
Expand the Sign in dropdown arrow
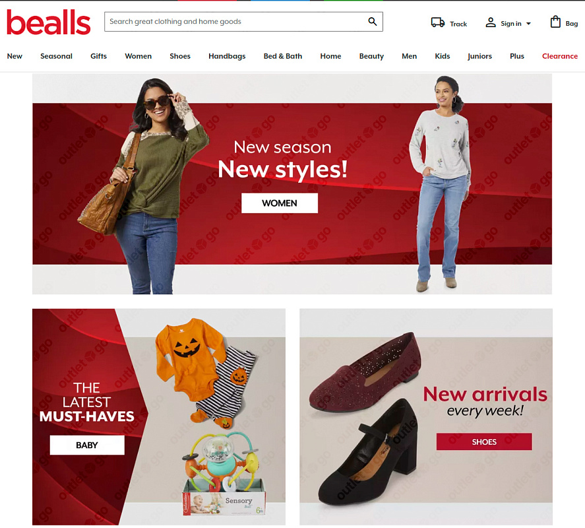point(528,24)
